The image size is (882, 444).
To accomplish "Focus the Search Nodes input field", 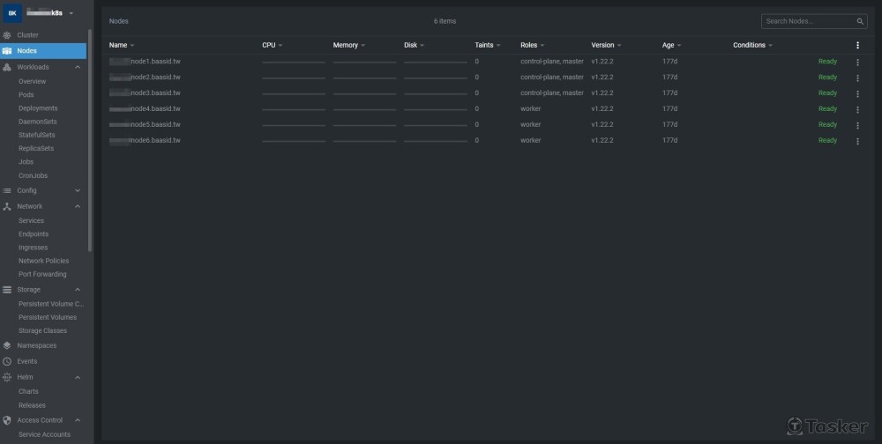I will [x=807, y=21].
